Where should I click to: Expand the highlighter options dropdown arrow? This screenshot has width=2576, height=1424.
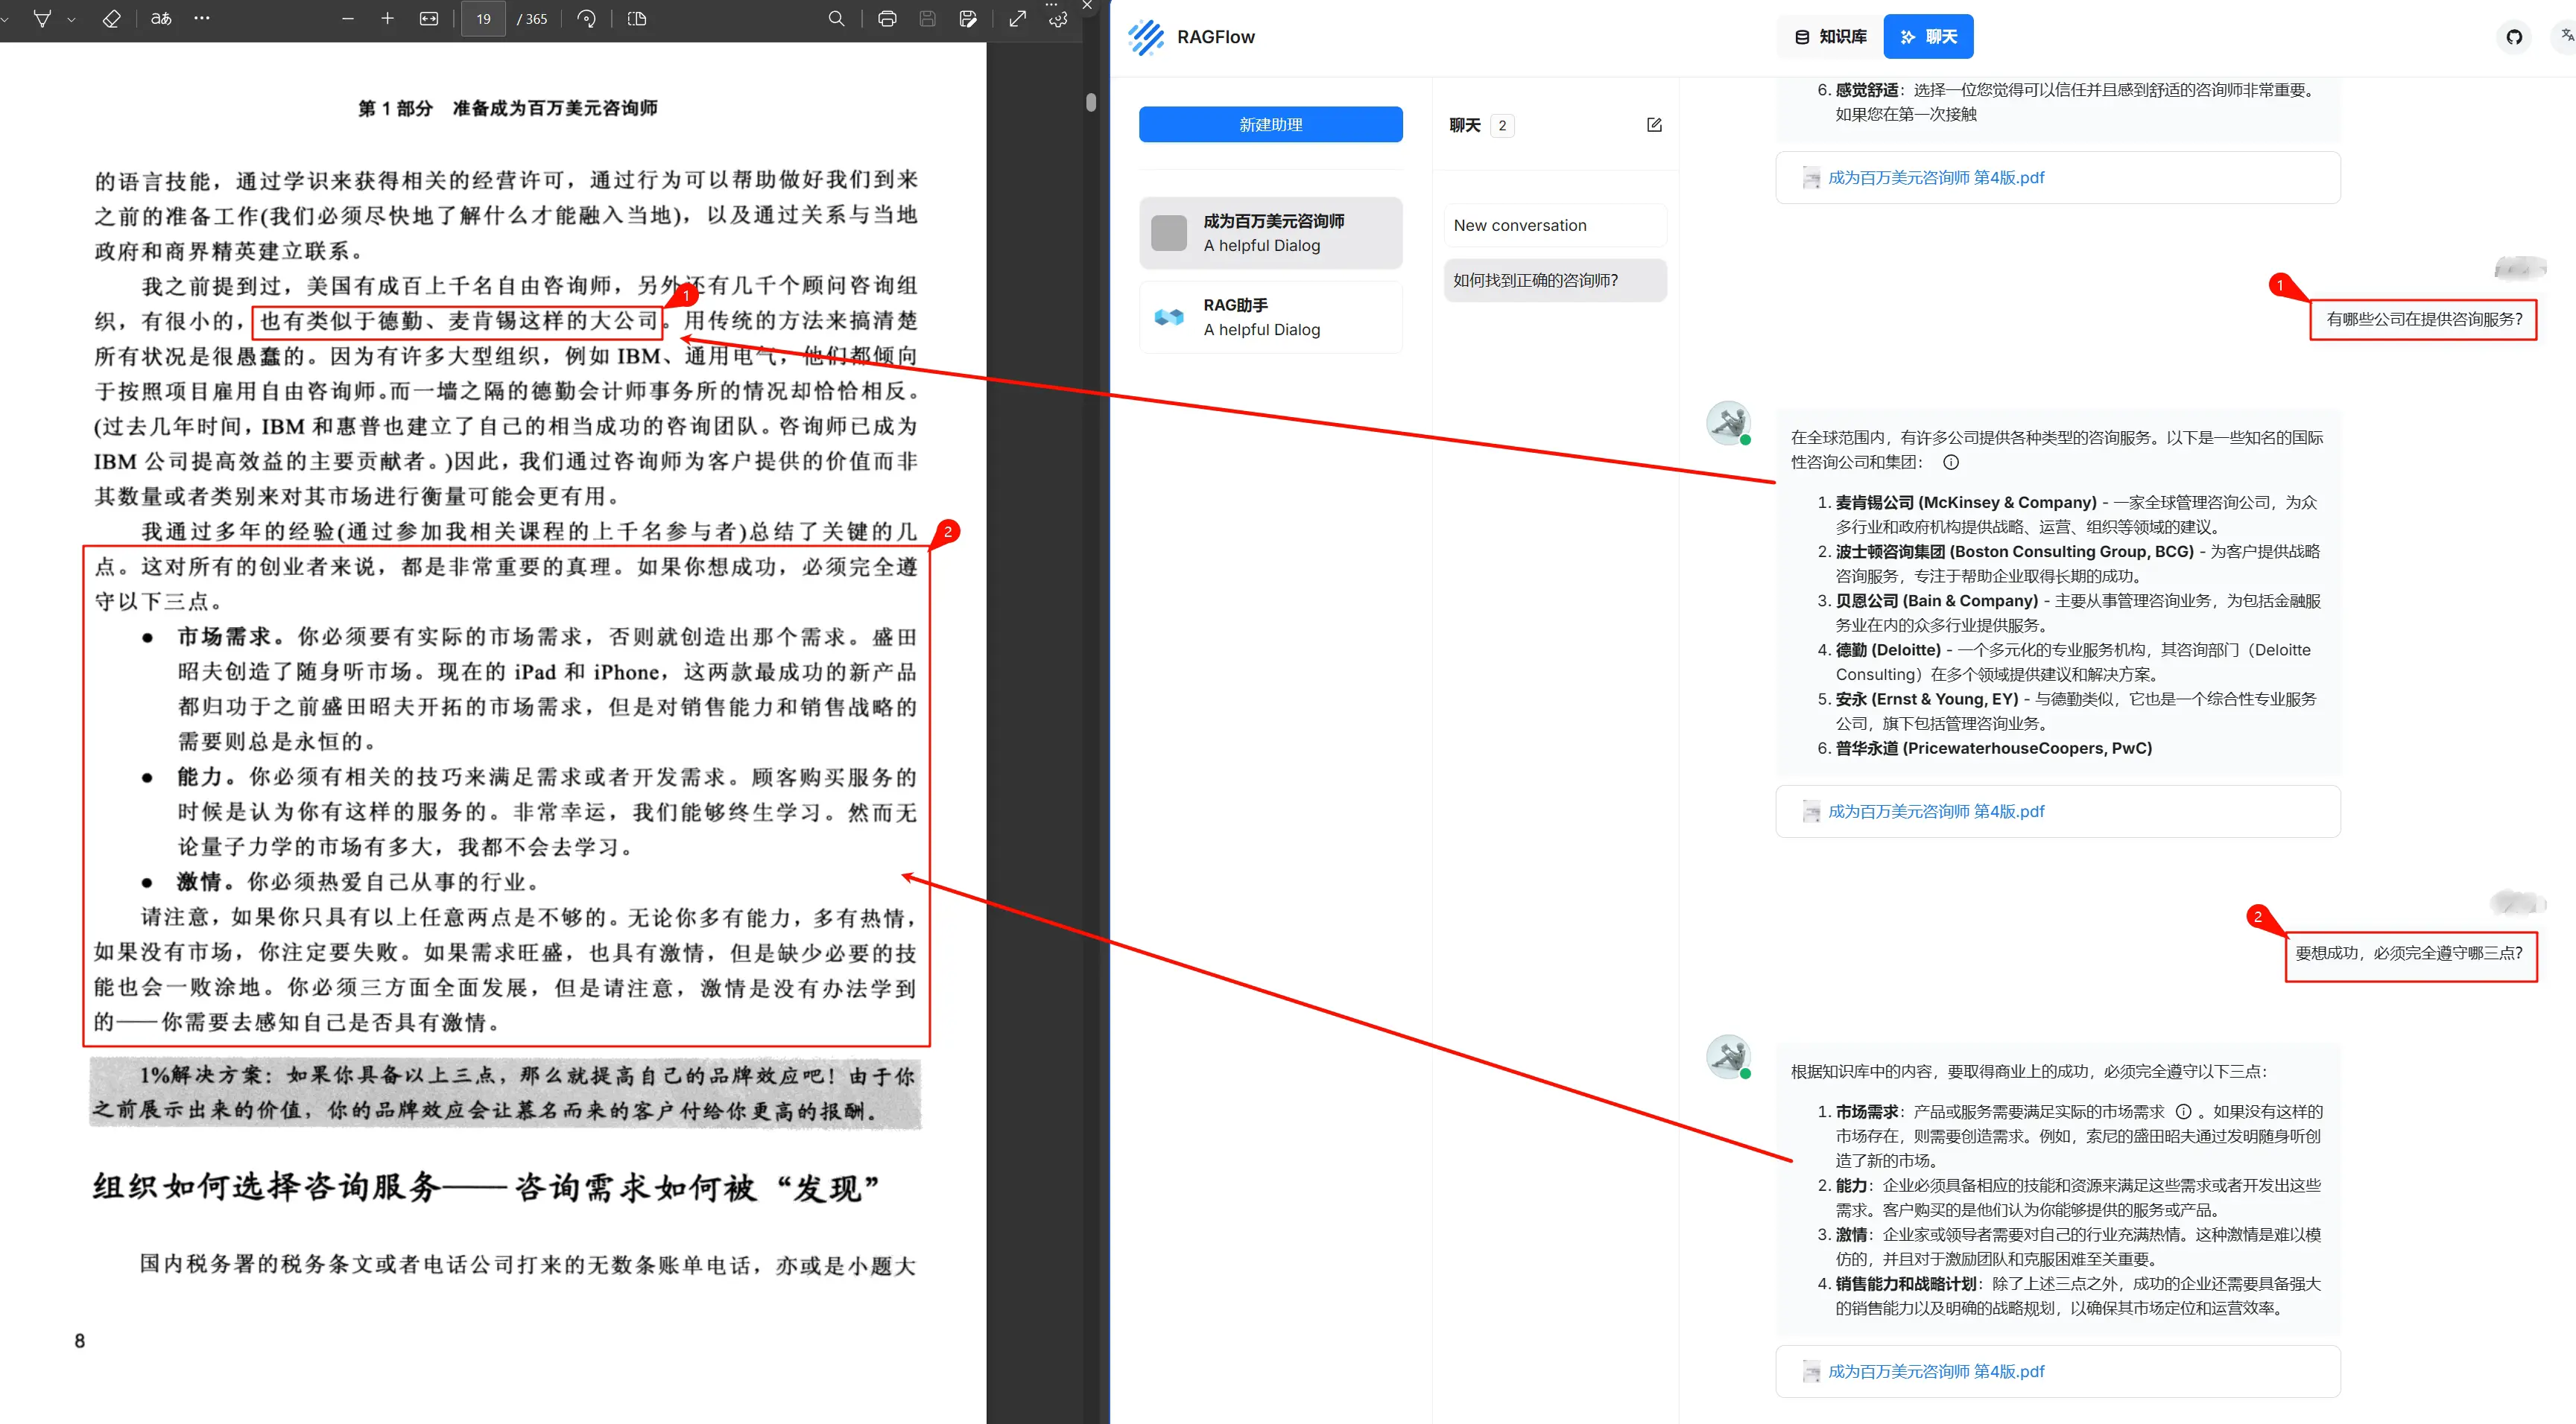pyautogui.click(x=71, y=20)
